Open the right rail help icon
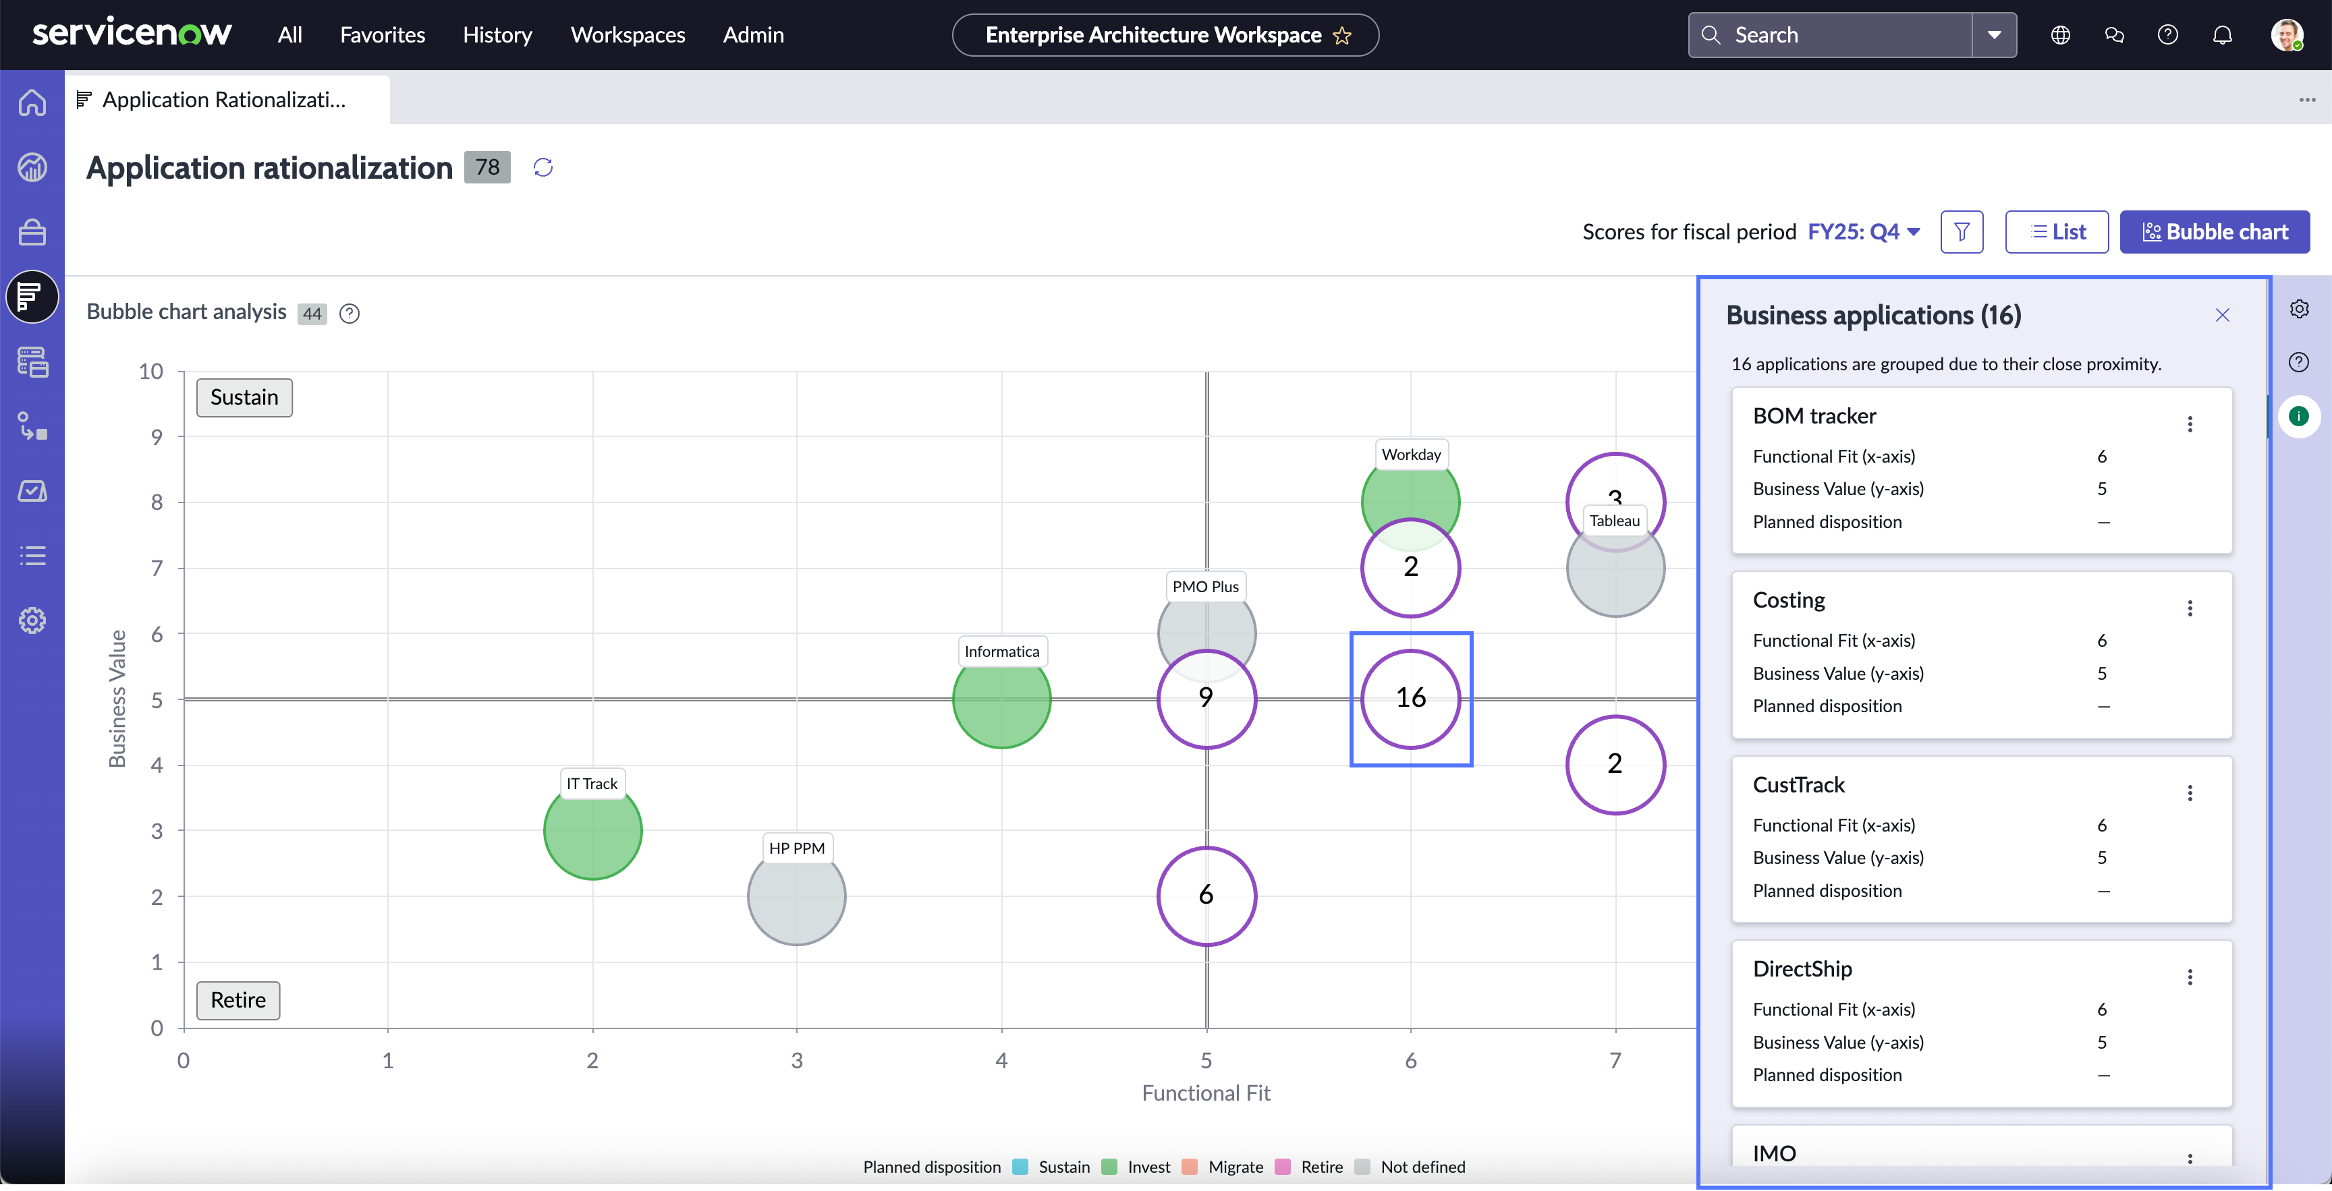This screenshot has height=1191, width=2332. pyautogui.click(x=2300, y=363)
